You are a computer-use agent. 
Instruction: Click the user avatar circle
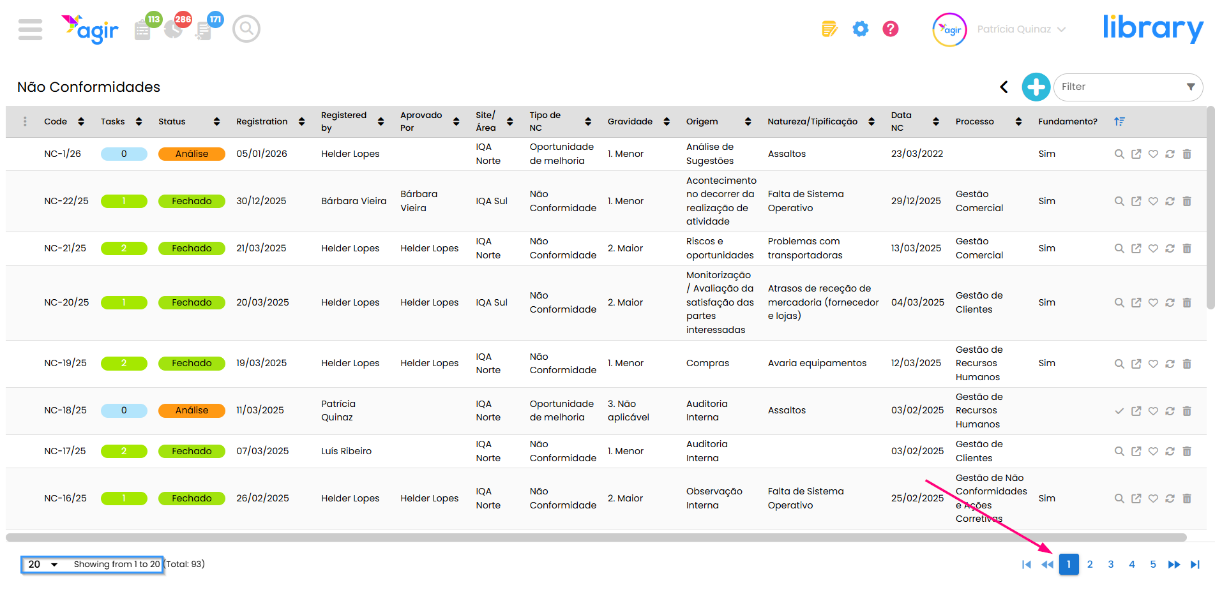tap(949, 29)
